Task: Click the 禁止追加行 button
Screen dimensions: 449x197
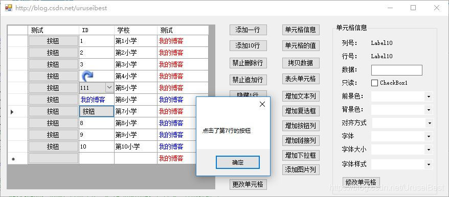Action: pyautogui.click(x=248, y=80)
